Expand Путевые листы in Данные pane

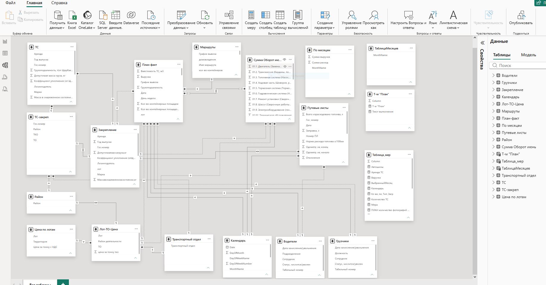click(x=493, y=132)
